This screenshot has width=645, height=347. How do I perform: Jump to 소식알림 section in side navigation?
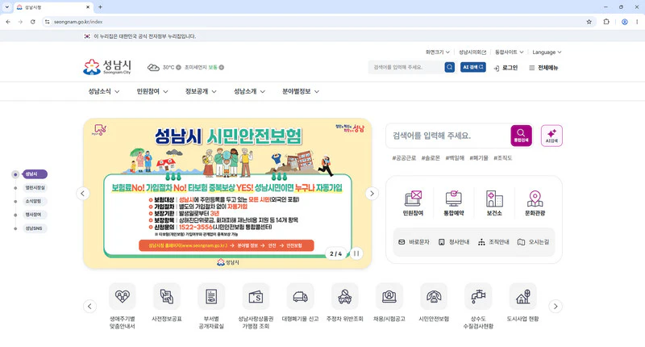pos(34,201)
